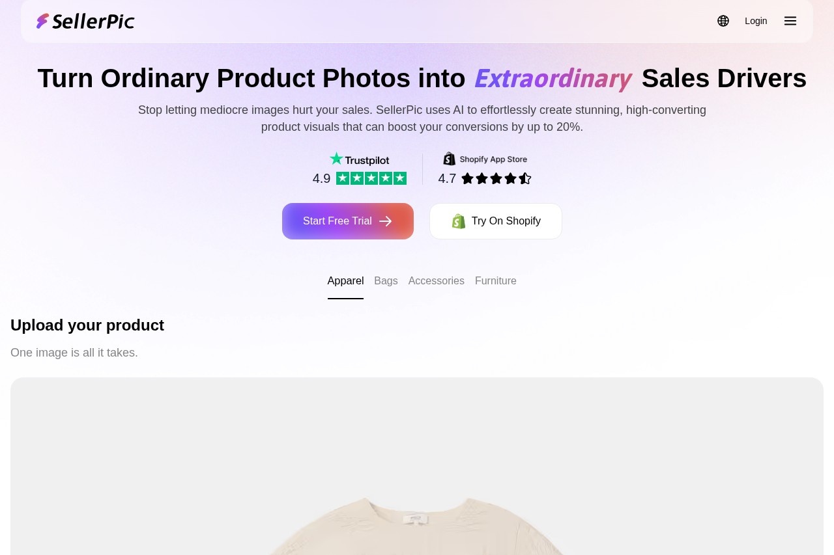The height and width of the screenshot is (555, 834).
Task: Click the Shopify bag icon
Action: click(x=459, y=221)
